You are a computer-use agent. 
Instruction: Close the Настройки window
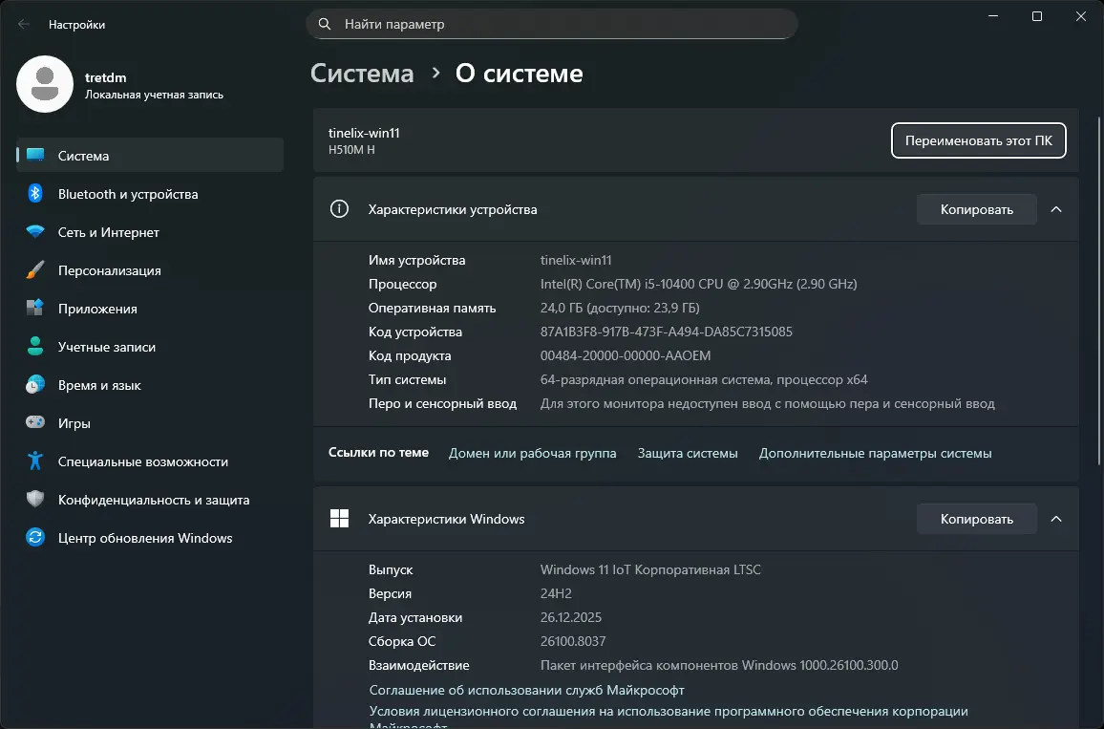1081,16
